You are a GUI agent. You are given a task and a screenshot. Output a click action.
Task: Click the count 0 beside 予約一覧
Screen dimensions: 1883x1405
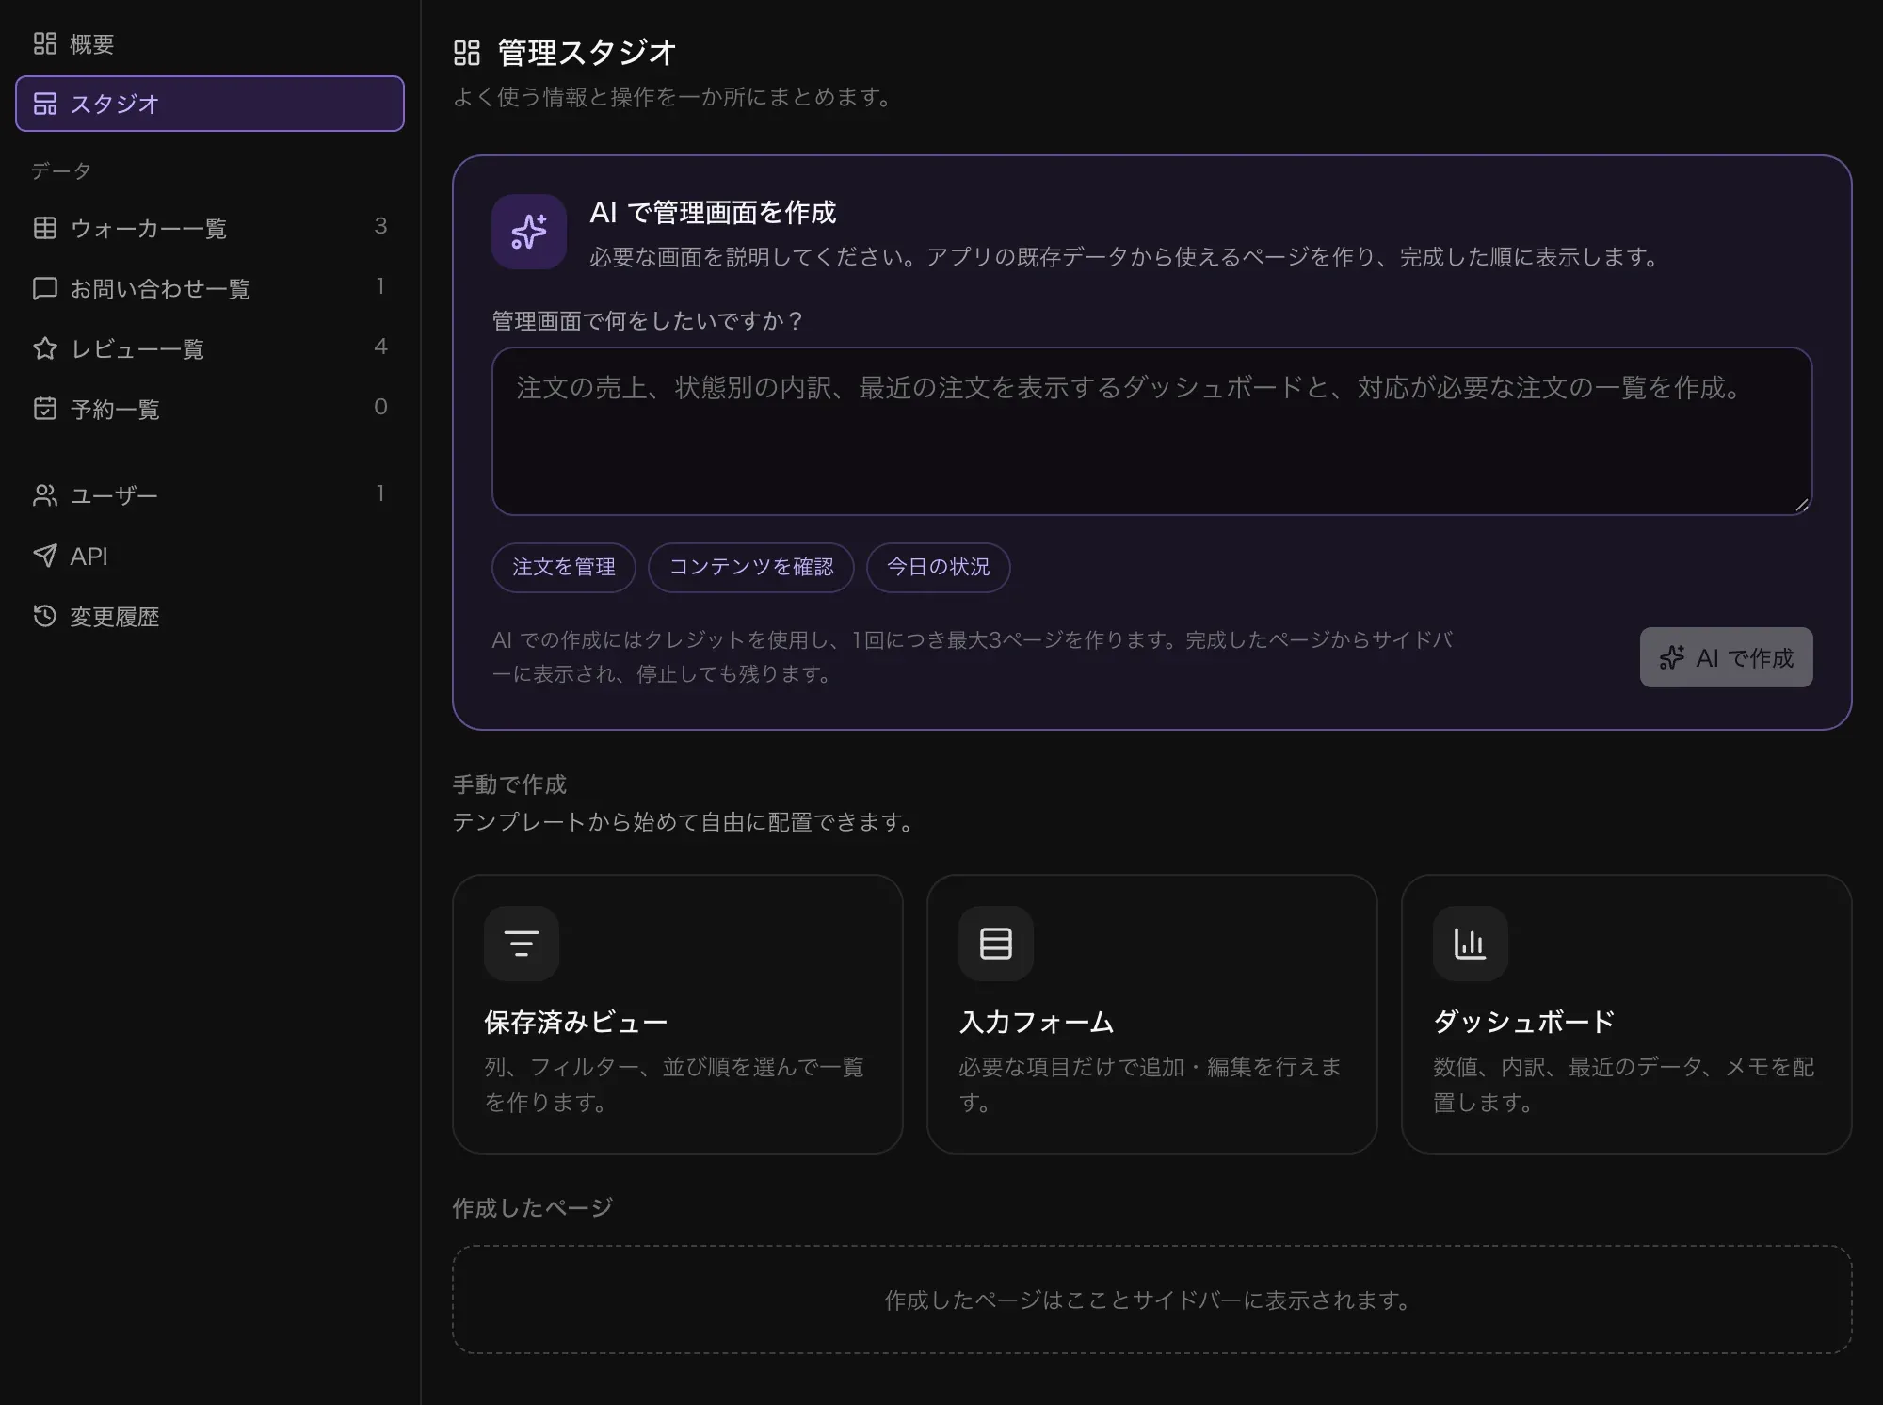380,407
